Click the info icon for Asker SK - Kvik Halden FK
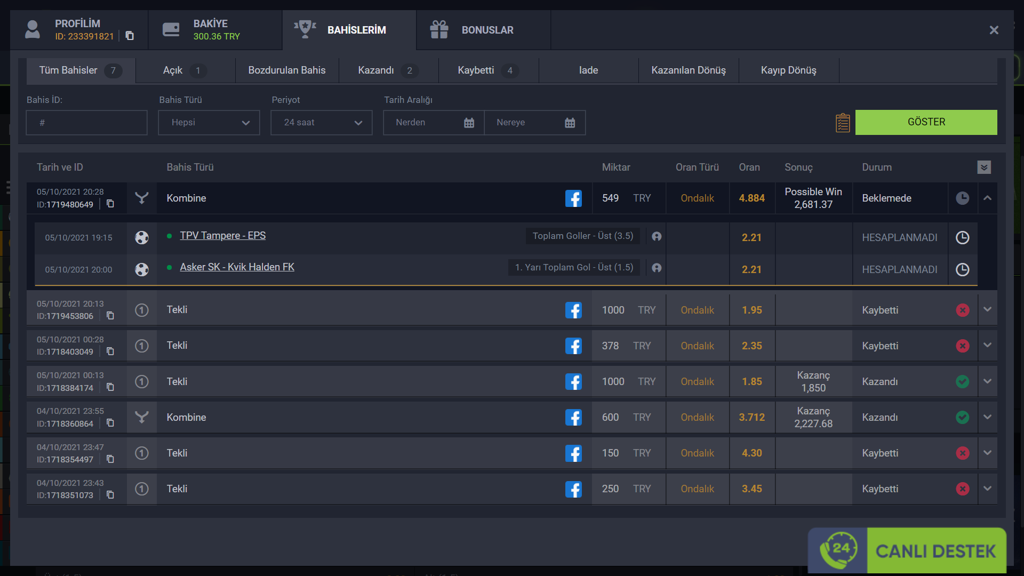The width and height of the screenshot is (1024, 576). [657, 268]
